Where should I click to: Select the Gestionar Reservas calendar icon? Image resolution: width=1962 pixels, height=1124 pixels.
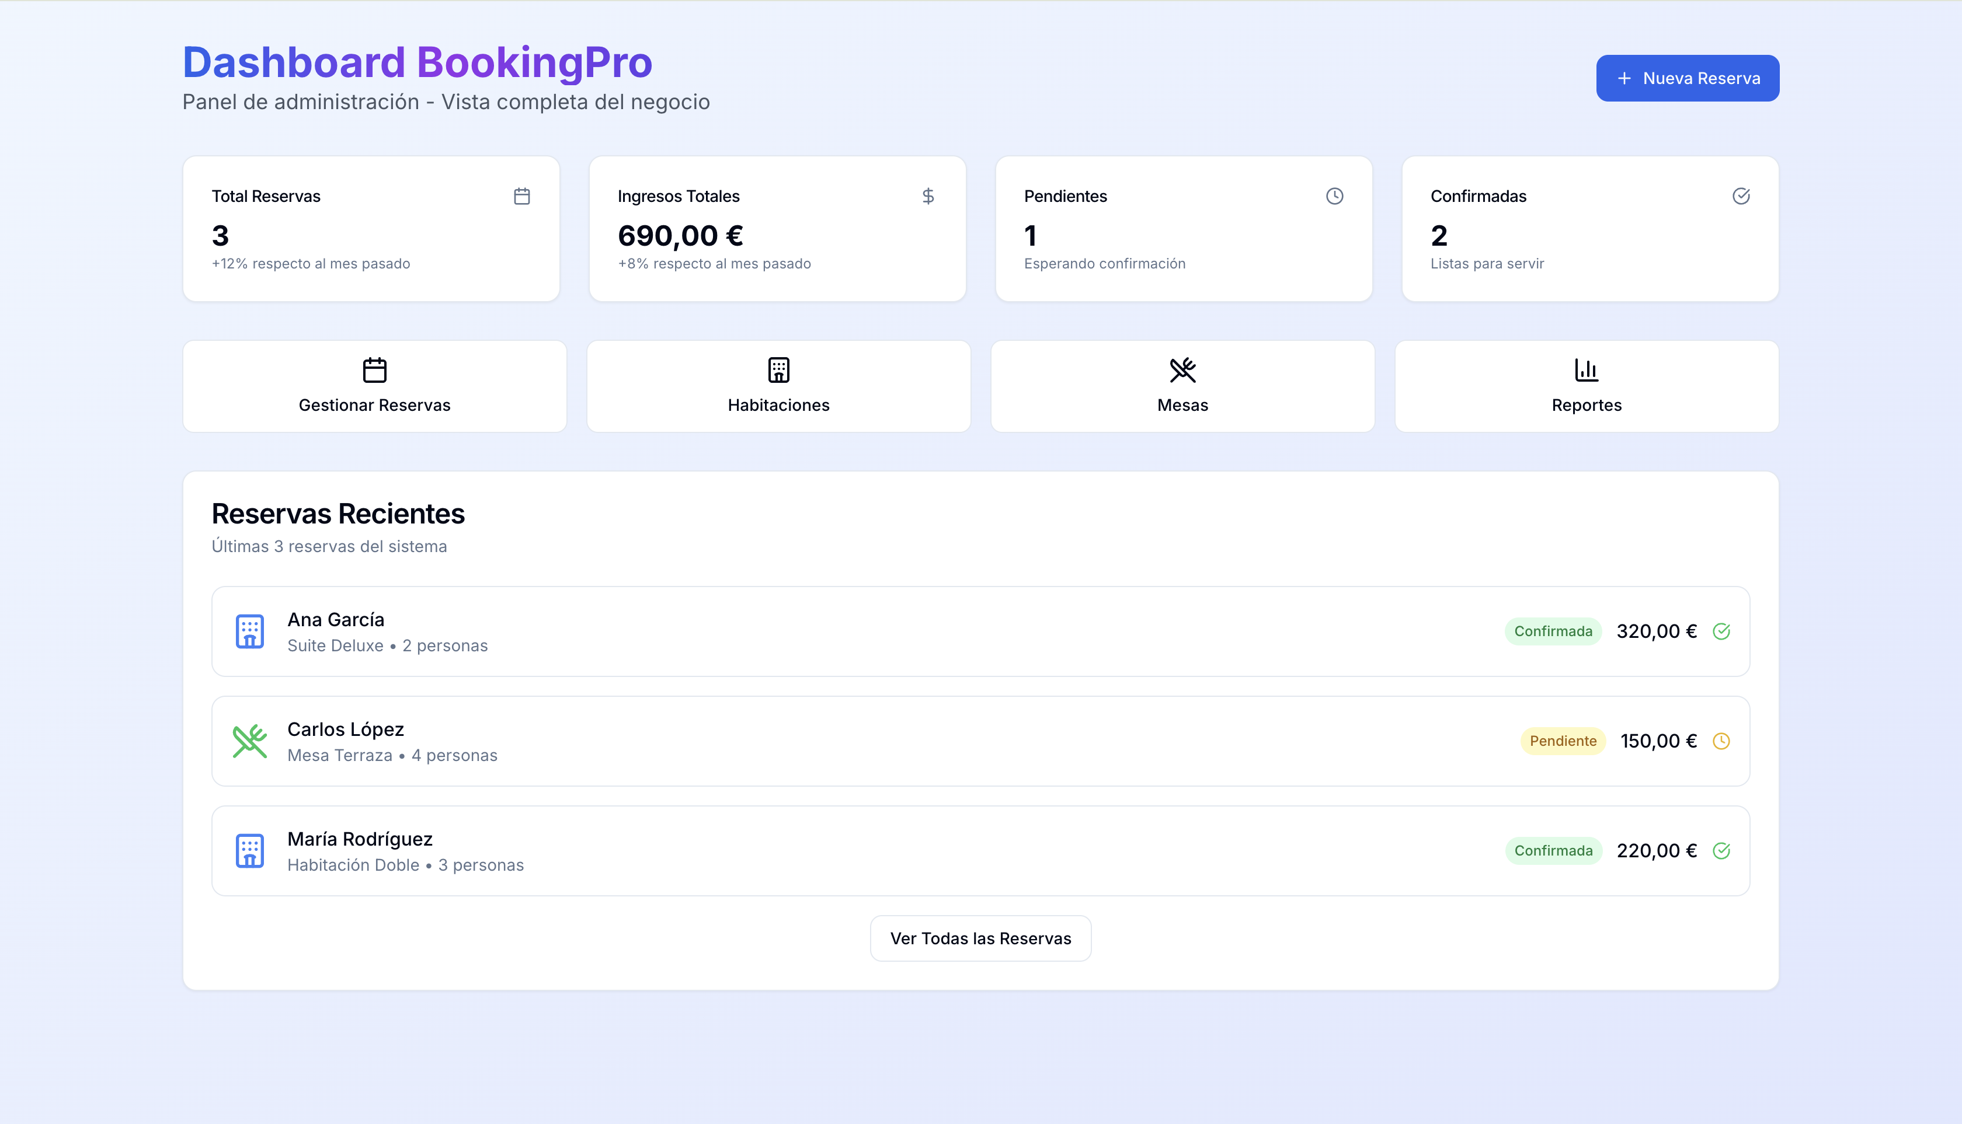[375, 370]
